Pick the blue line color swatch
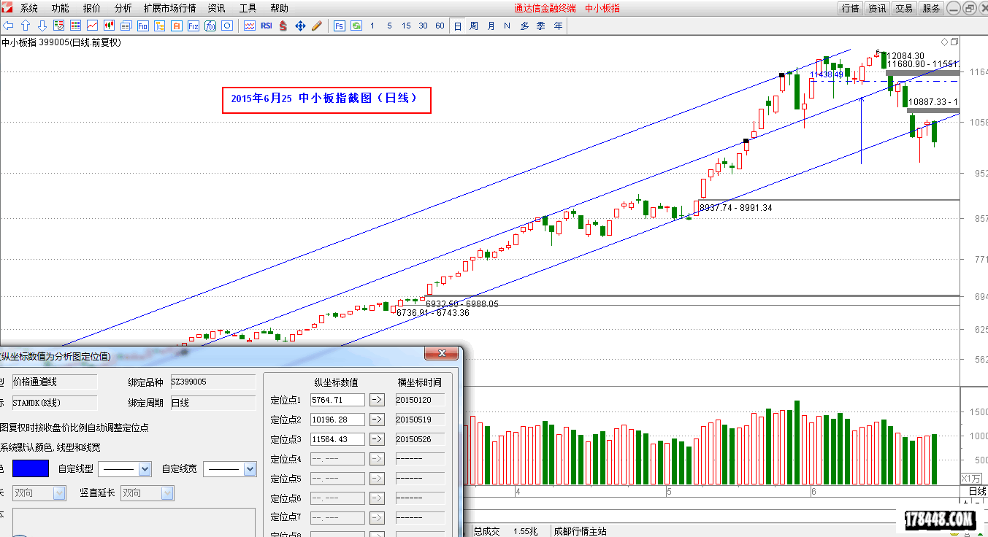The image size is (988, 537). (x=31, y=468)
